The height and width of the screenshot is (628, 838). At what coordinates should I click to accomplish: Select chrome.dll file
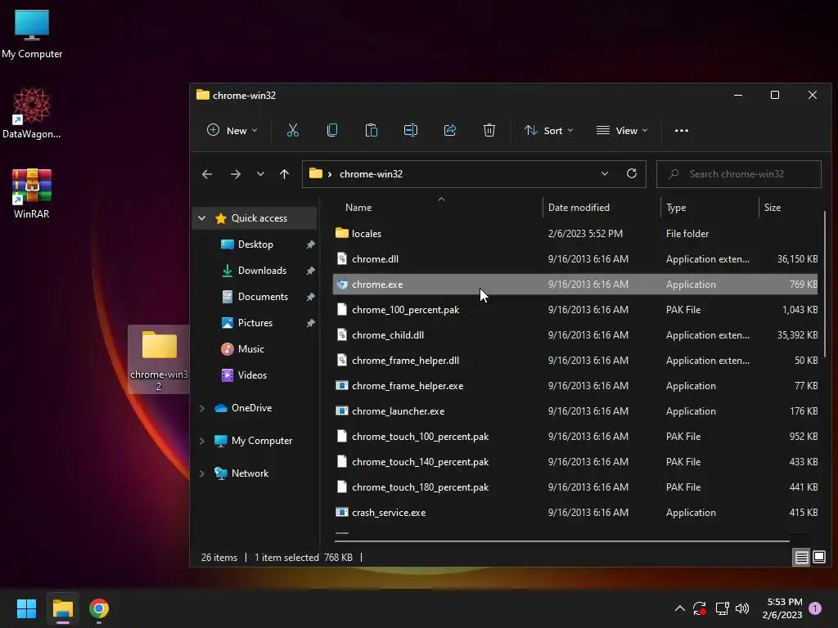coord(574,259)
